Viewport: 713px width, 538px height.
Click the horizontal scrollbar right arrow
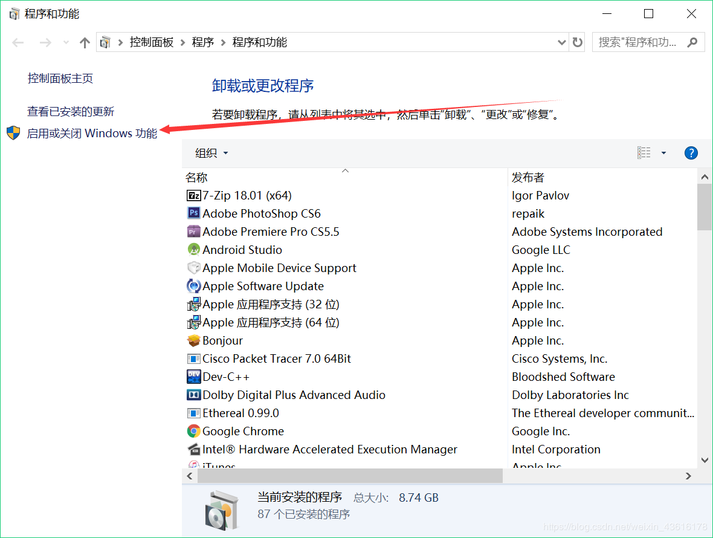[x=688, y=476]
